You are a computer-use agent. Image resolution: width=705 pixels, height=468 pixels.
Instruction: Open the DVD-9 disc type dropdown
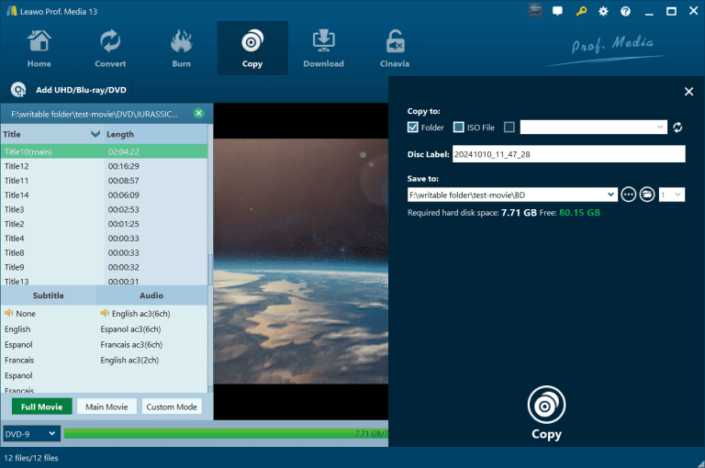(x=31, y=433)
